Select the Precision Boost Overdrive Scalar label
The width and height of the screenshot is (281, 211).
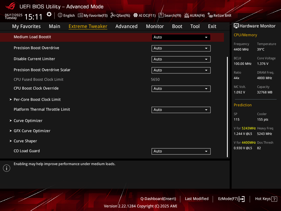point(42,70)
